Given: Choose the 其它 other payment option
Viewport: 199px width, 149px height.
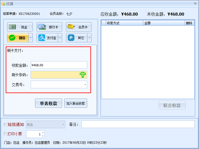Looking at the screenshot, I should point(77,38).
